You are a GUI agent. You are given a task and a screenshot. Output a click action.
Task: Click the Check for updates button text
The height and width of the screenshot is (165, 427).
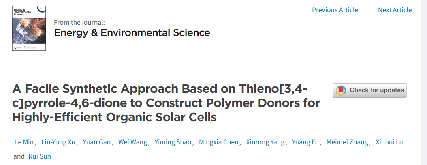tap(377, 90)
